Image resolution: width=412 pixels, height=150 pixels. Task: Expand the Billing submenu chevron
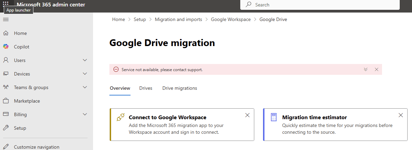point(85,114)
